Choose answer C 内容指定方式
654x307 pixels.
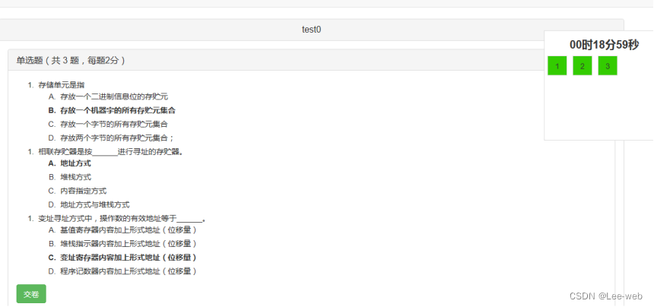(77, 191)
